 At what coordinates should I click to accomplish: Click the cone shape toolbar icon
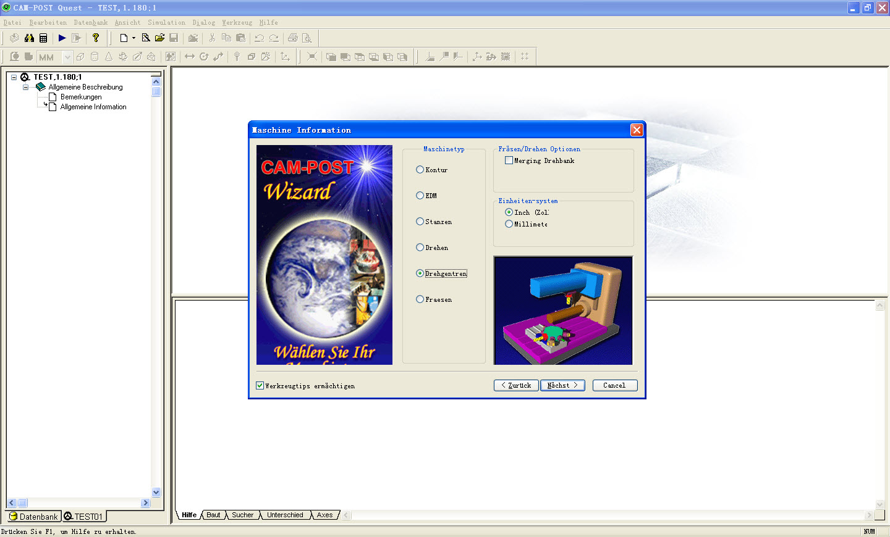click(109, 57)
